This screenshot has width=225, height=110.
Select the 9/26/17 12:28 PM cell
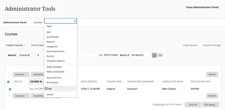click(x=90, y=89)
